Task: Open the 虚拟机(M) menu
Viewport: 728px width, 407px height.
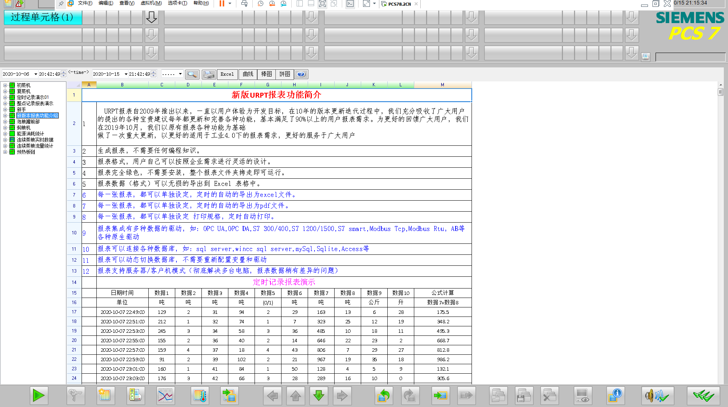Action: point(151,3)
